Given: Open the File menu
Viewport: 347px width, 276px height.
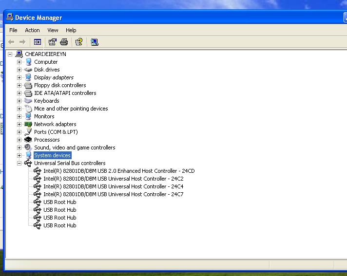Looking at the screenshot, I should [13, 30].
